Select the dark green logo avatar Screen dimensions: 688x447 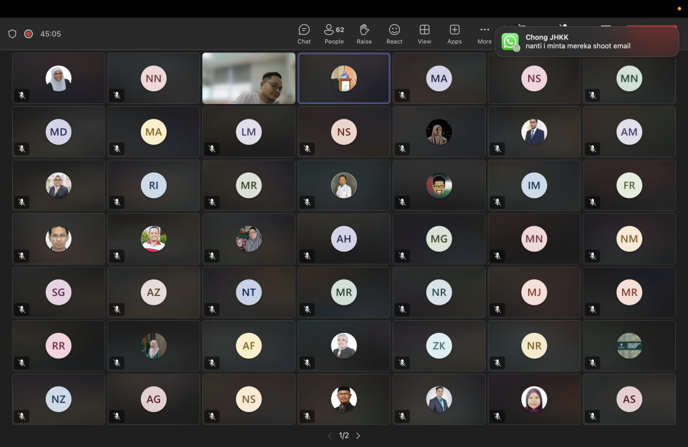(629, 346)
